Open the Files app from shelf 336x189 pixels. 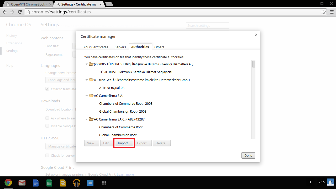90,183
